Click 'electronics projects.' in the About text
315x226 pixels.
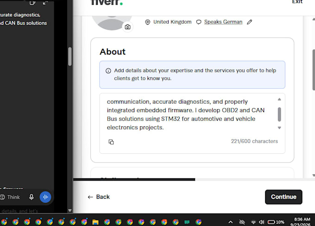135,127
